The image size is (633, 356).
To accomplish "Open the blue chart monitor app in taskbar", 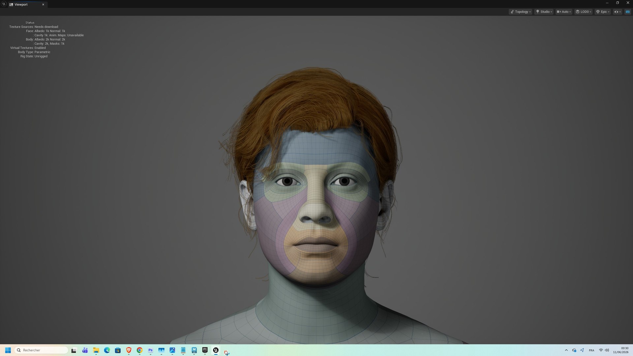I will [161, 350].
